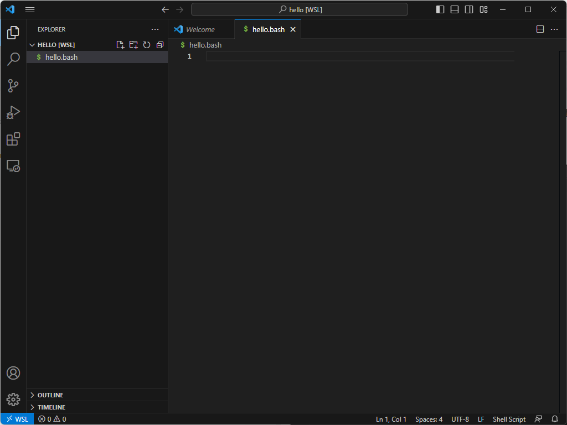Select the hello.bash editor tab

tap(269, 29)
